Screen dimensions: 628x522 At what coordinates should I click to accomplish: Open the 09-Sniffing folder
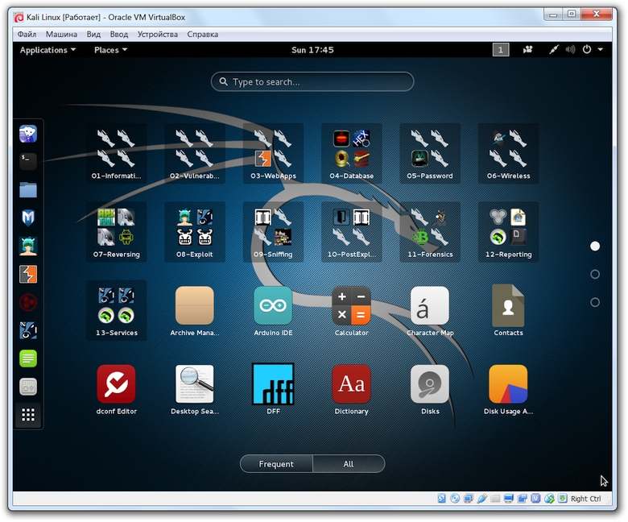273,232
